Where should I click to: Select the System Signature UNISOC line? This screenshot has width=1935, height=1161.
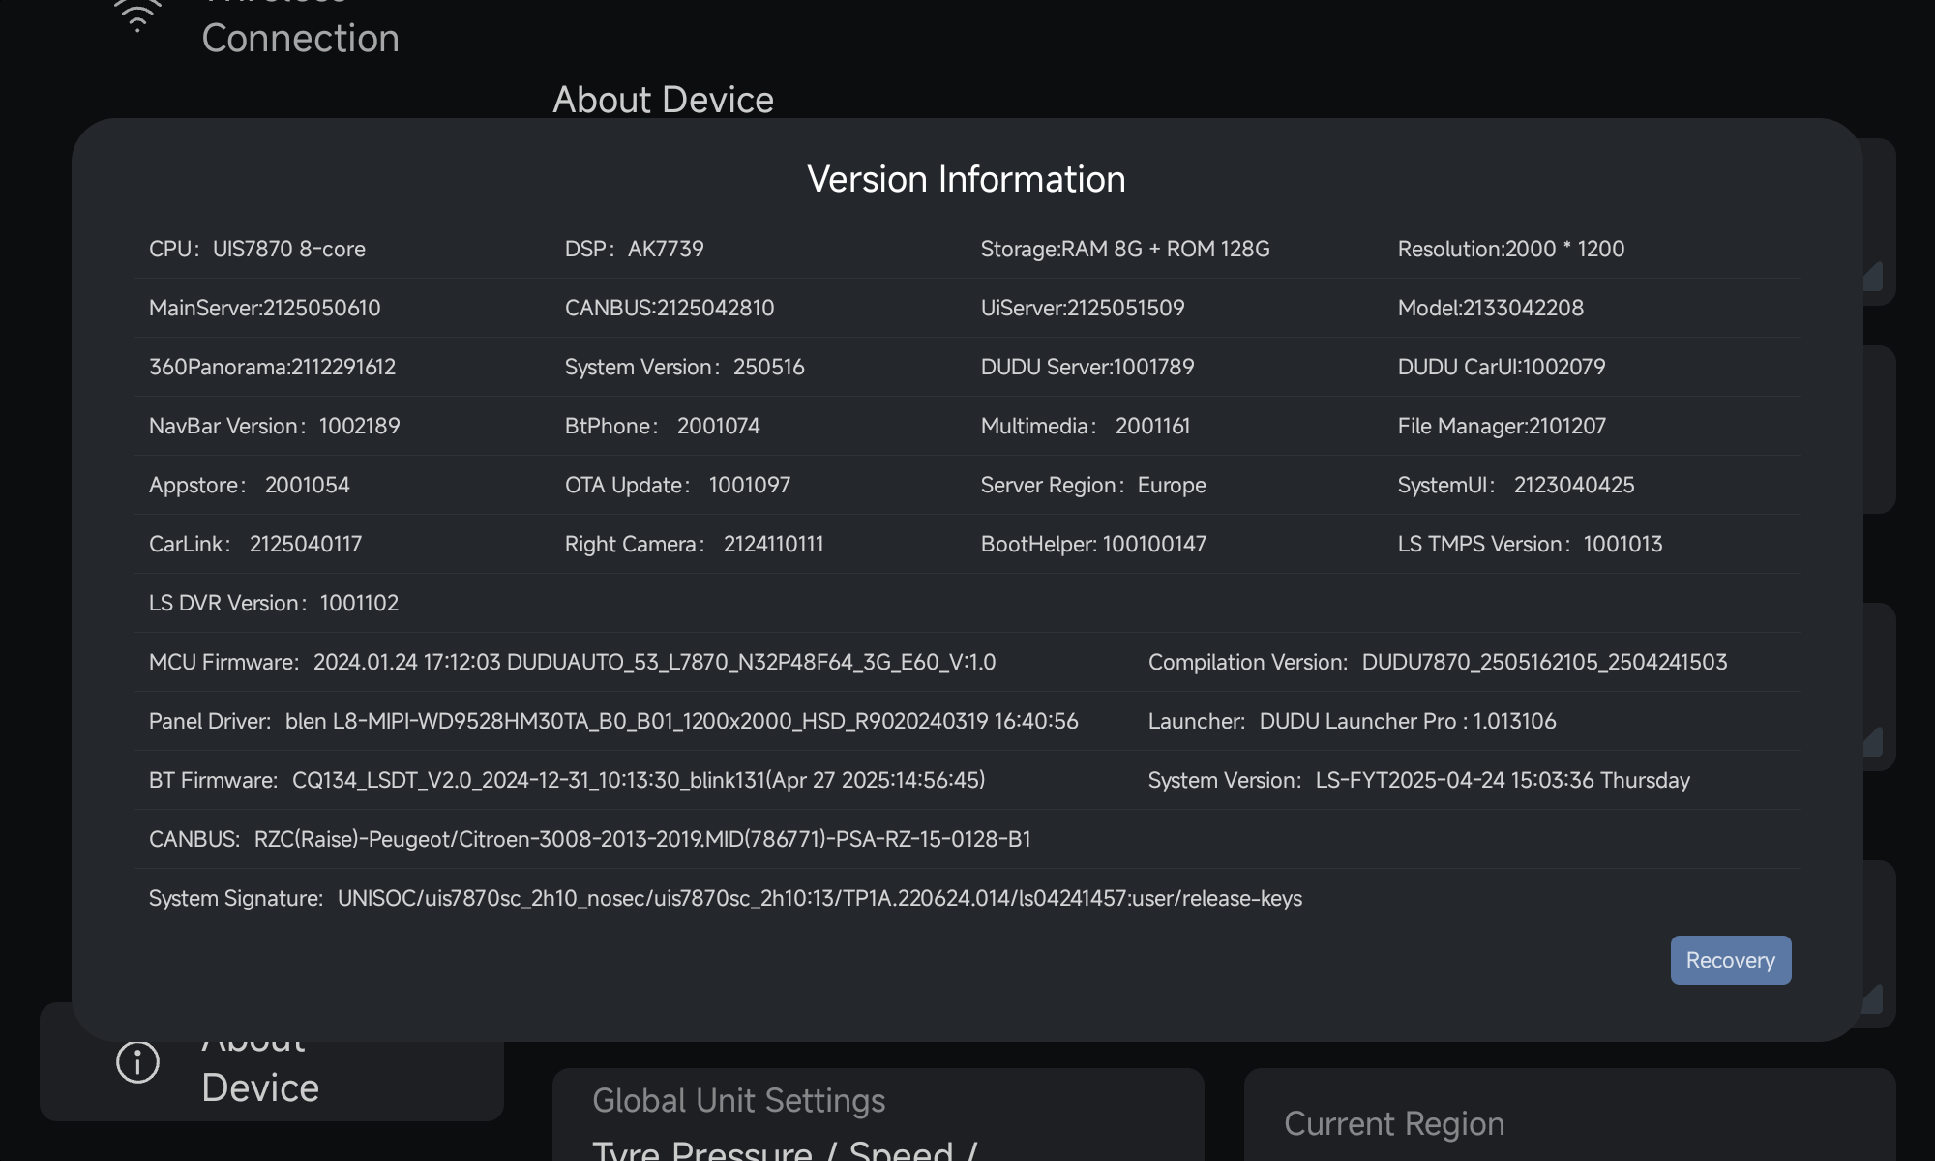pyautogui.click(x=726, y=898)
